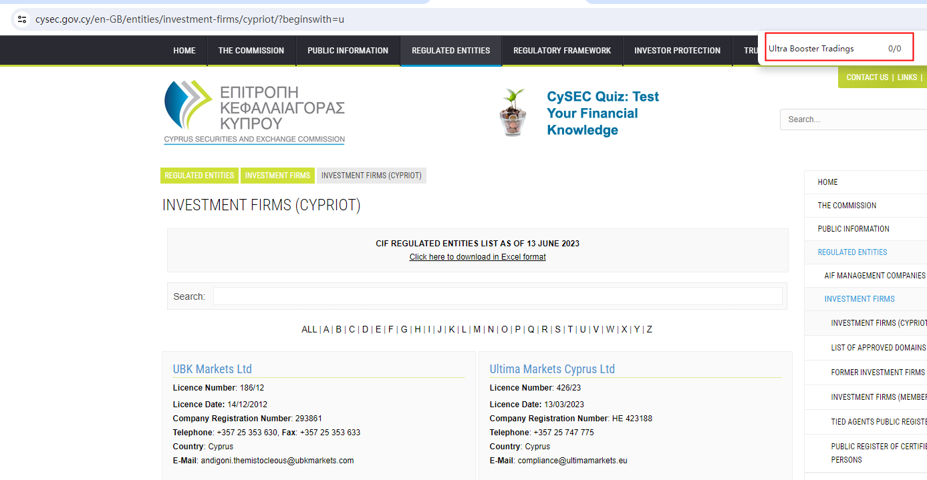
Task: Click UBK Markets email address
Action: click(x=277, y=461)
